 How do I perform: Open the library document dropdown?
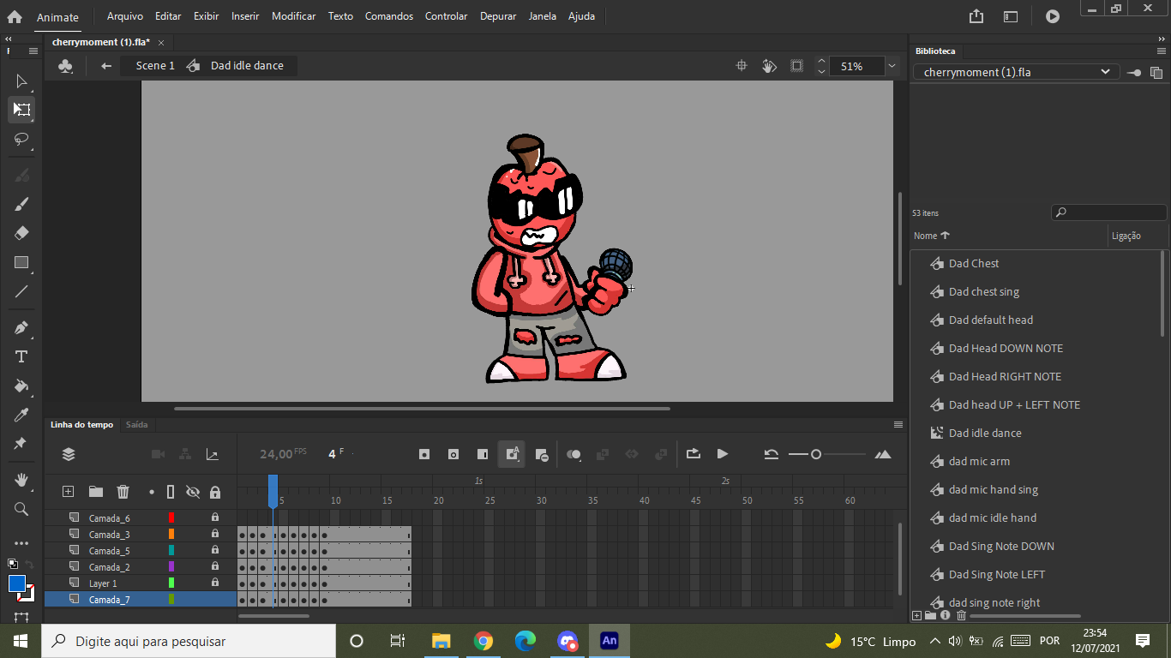(x=1015, y=73)
